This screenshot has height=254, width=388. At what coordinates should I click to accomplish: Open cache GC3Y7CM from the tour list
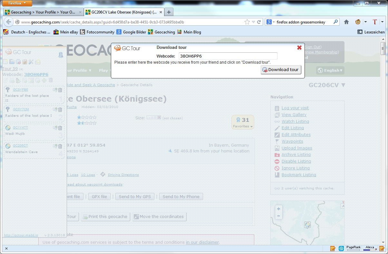(21, 109)
